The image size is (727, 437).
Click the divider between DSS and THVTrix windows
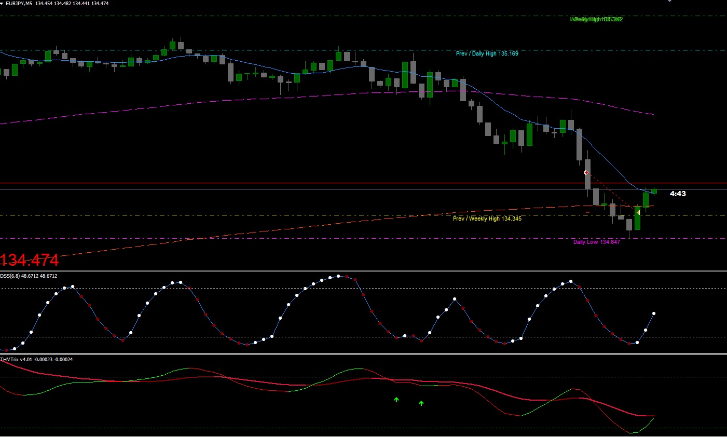363,354
